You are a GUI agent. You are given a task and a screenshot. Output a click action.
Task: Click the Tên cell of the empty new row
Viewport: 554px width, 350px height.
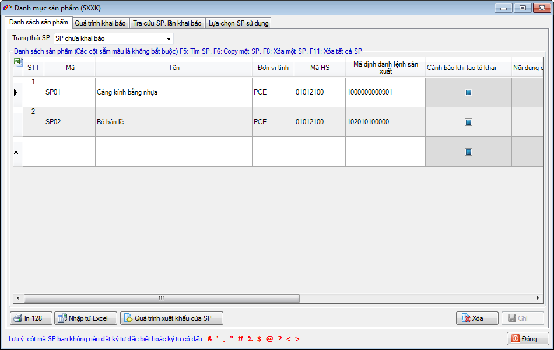point(173,152)
